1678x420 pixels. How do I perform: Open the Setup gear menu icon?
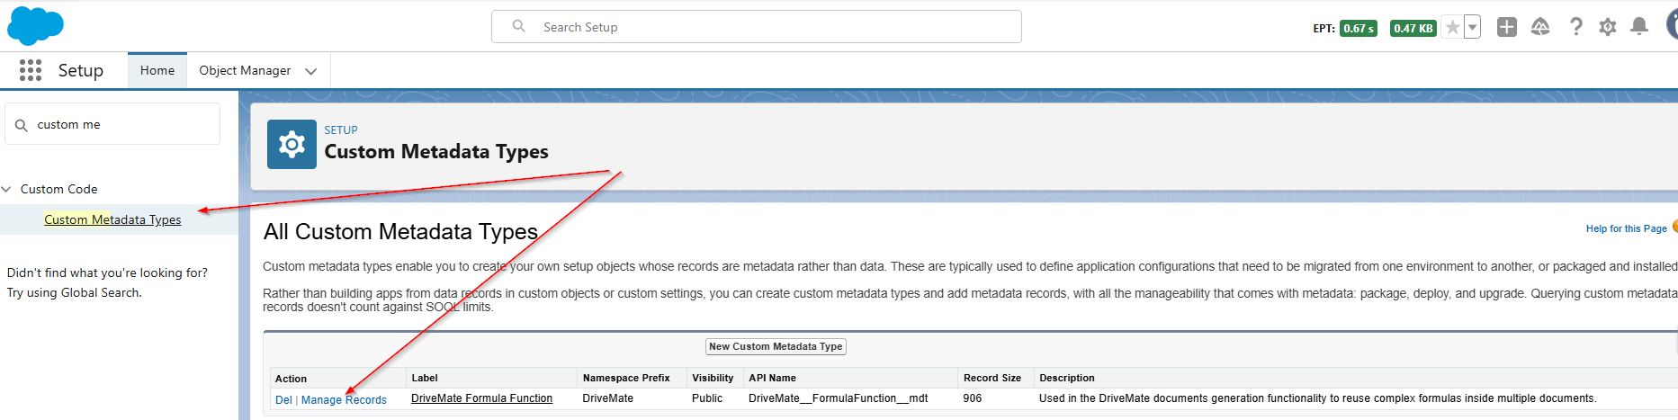tap(1608, 27)
